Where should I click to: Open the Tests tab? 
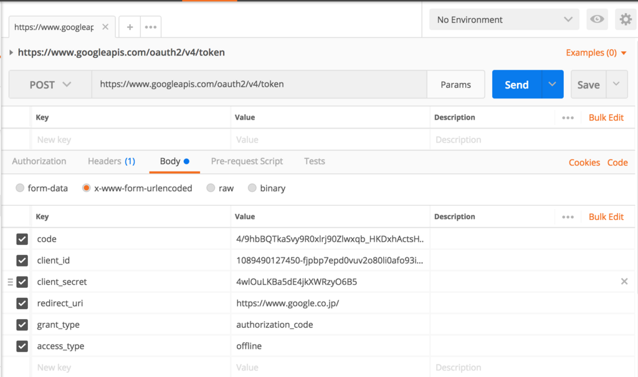click(x=315, y=161)
